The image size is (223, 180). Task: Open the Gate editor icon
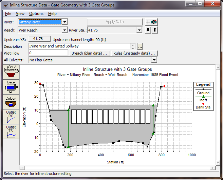tap(11, 87)
